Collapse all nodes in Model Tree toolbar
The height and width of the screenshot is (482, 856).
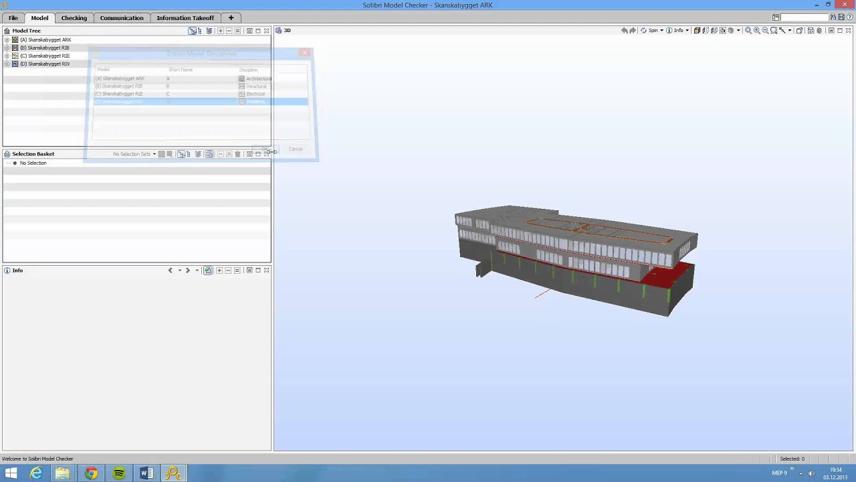237,31
